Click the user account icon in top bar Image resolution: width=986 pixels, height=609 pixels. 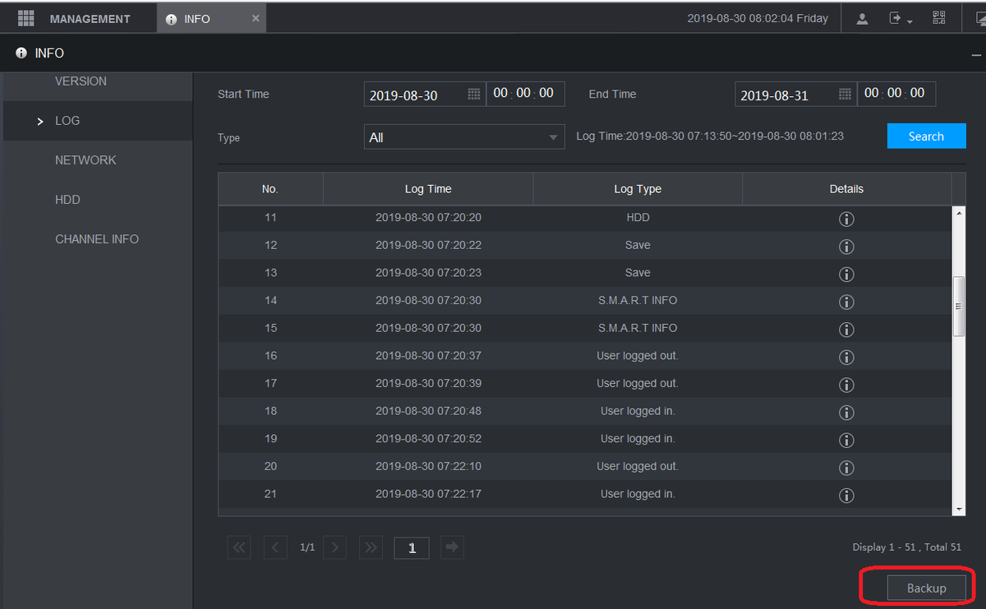(x=862, y=19)
